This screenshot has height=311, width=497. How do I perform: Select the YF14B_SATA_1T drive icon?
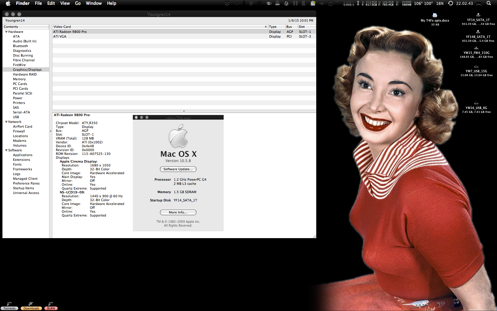(x=478, y=31)
